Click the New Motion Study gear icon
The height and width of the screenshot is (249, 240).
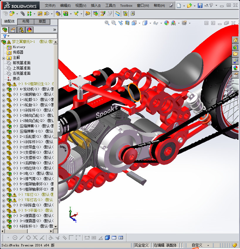pos(87,14)
